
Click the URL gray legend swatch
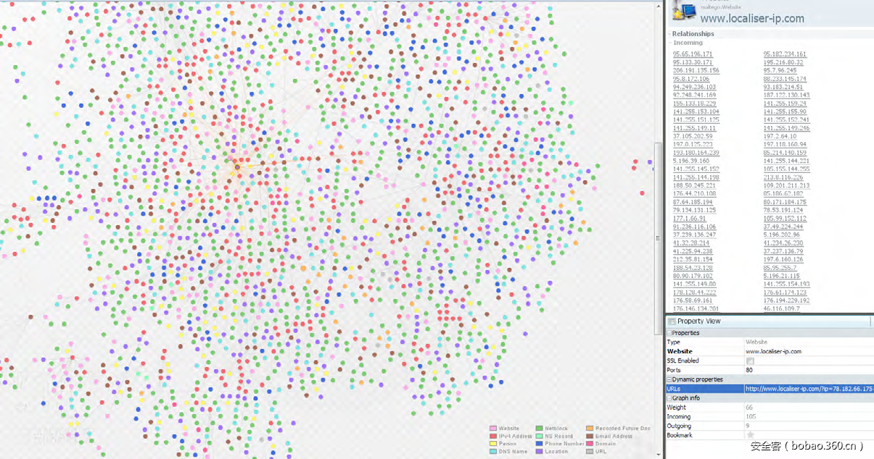[590, 452]
